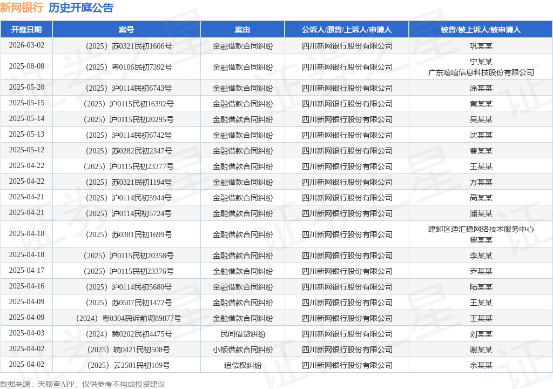Click defendant name 曹某某
The height and width of the screenshot is (389, 553).
(x=481, y=151)
